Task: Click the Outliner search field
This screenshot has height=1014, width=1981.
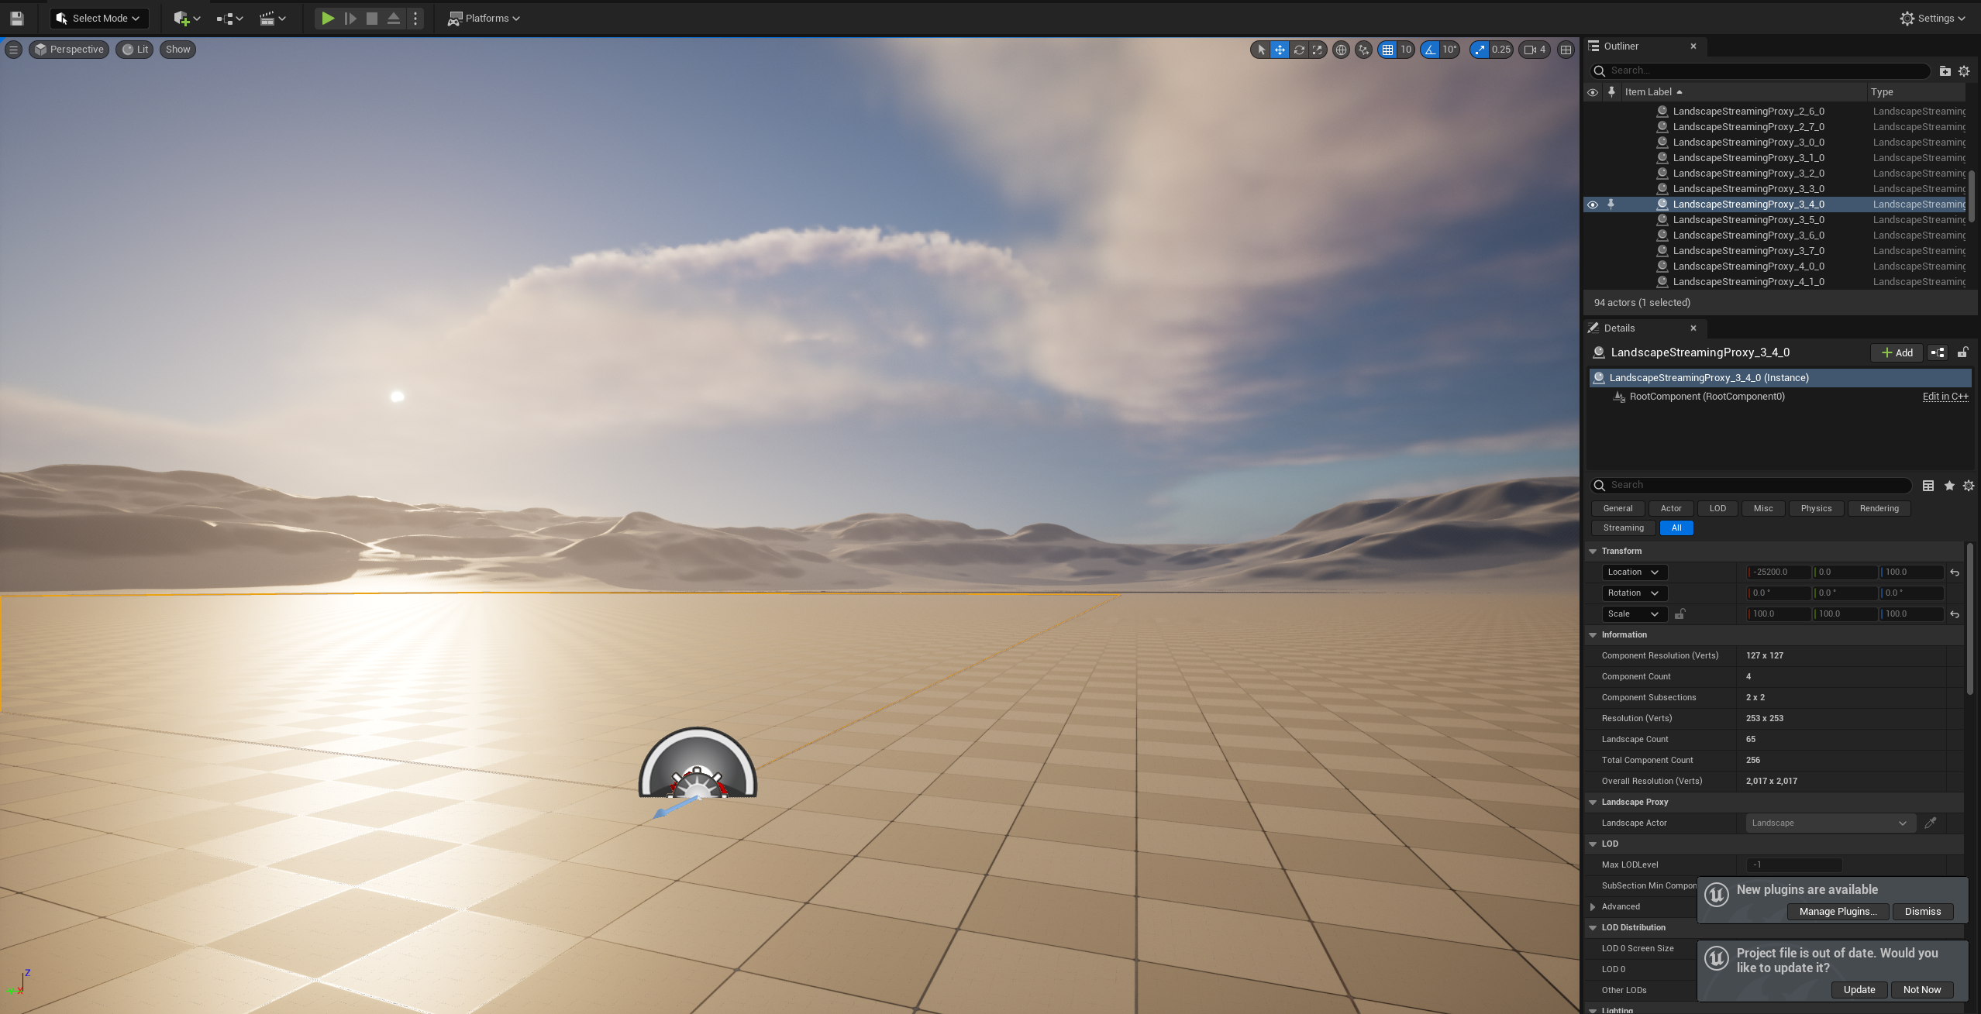Action: pos(1767,70)
